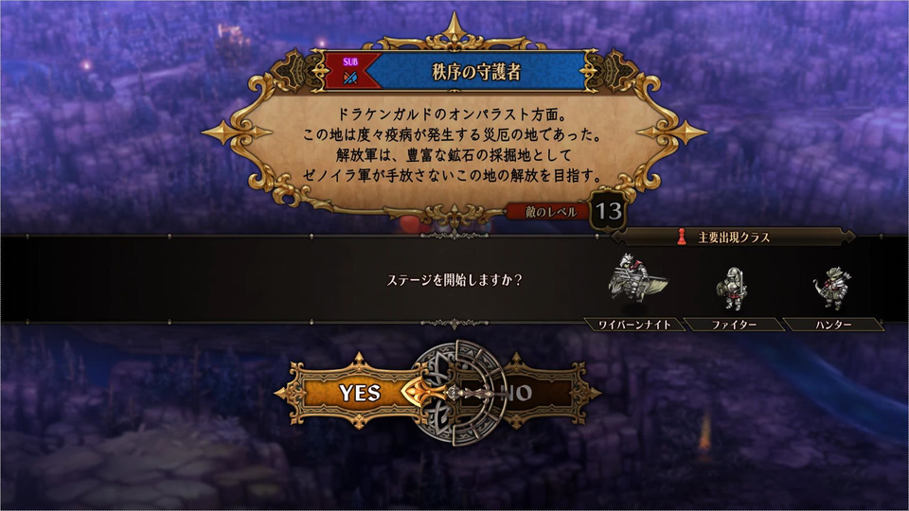Click the enemy level 13 badge
This screenshot has height=511, width=909.
tap(608, 211)
